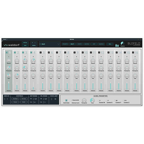Click the Pressure control button

tap(15, 102)
